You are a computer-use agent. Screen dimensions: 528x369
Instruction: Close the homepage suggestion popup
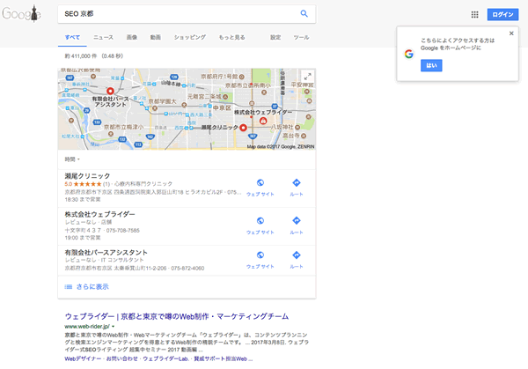tap(511, 34)
